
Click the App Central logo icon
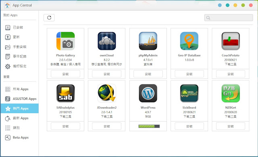7,5
